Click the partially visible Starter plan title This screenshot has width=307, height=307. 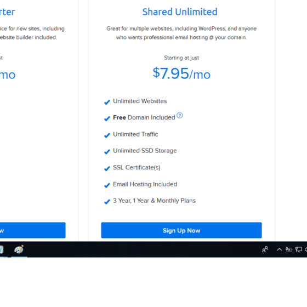[x=8, y=12]
